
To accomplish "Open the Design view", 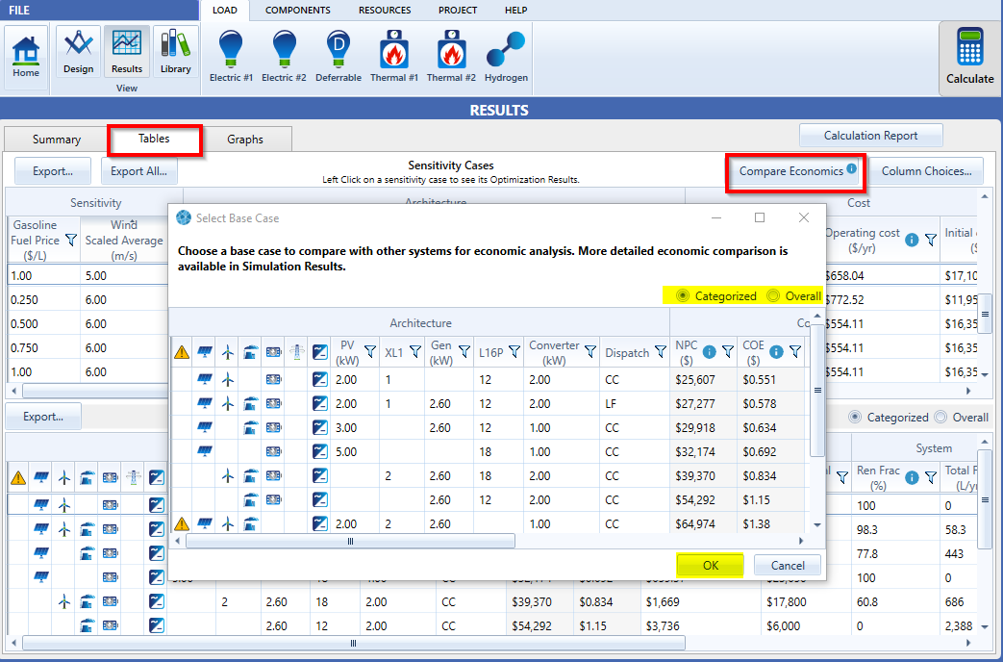I will coord(78,52).
